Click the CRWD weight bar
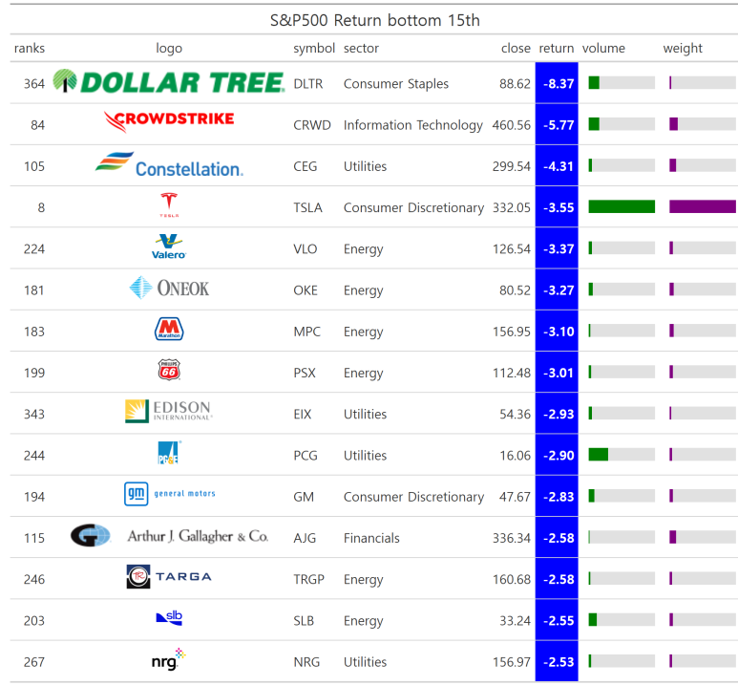Screen dimensions: 738x686 (x=673, y=124)
